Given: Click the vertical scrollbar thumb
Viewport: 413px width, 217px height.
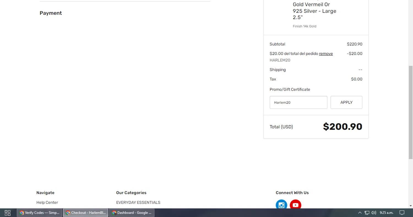Looking at the screenshot, I should (411, 112).
